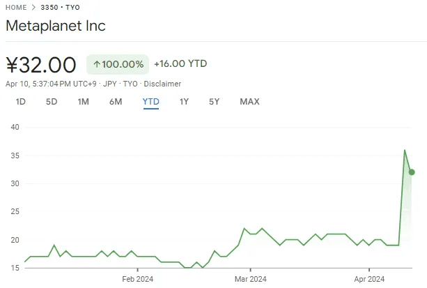The width and height of the screenshot is (427, 288).
Task: Choose the 5Y chart range
Action: [x=214, y=102]
